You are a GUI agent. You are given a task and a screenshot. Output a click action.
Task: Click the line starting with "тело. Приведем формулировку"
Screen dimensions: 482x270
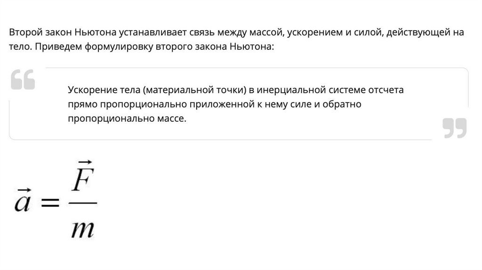tap(140, 48)
